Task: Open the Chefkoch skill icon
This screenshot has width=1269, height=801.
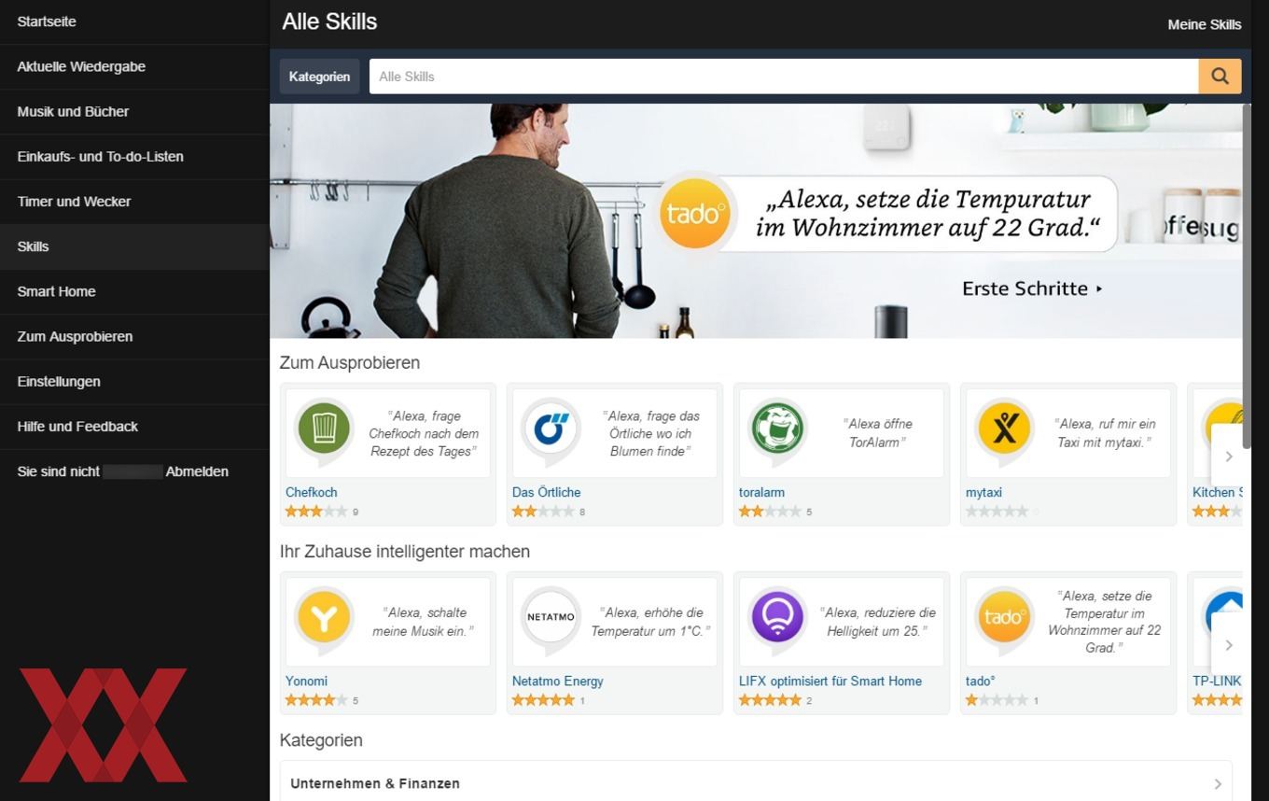Action: pyautogui.click(x=324, y=429)
